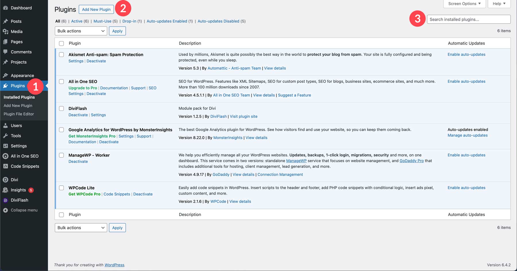
Task: Focus the Search installed plugins field
Action: [468, 19]
